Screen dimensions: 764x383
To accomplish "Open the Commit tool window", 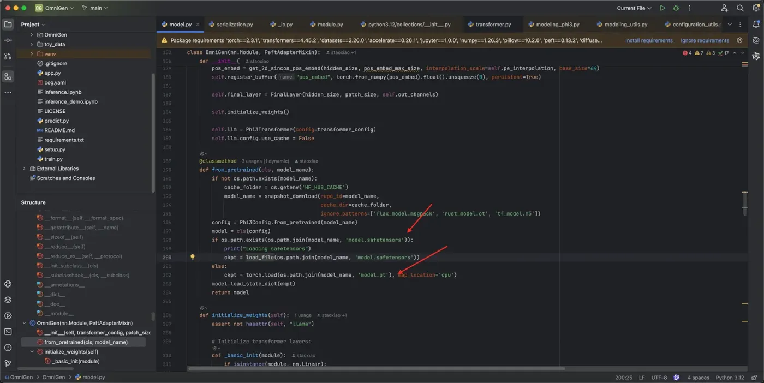I will [8, 40].
